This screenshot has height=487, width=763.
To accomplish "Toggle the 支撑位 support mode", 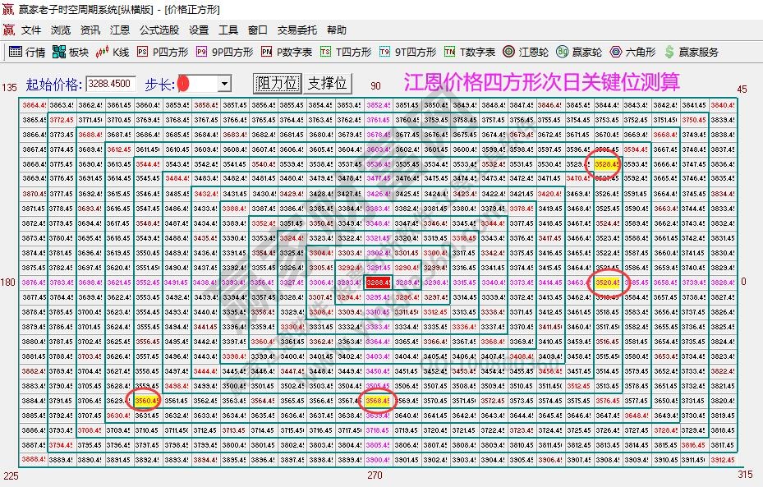I will tap(327, 82).
